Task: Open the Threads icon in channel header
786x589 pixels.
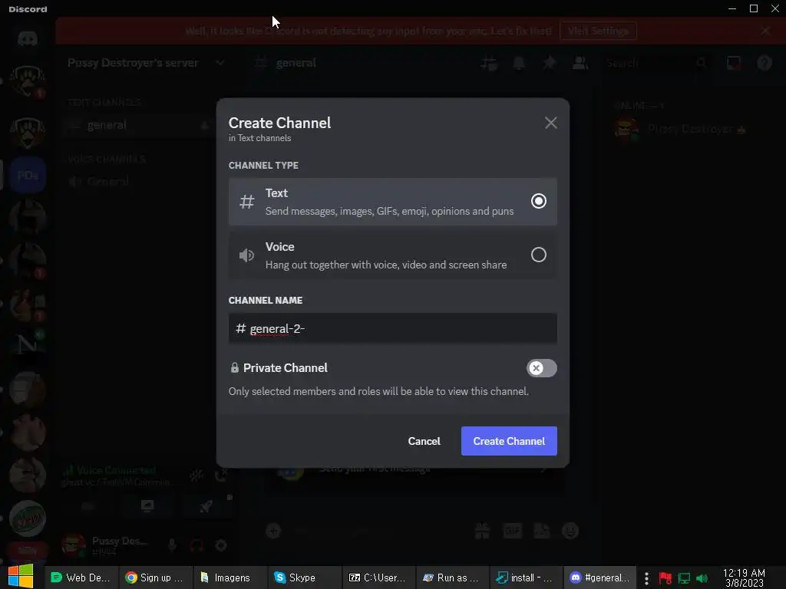Action: (x=489, y=63)
